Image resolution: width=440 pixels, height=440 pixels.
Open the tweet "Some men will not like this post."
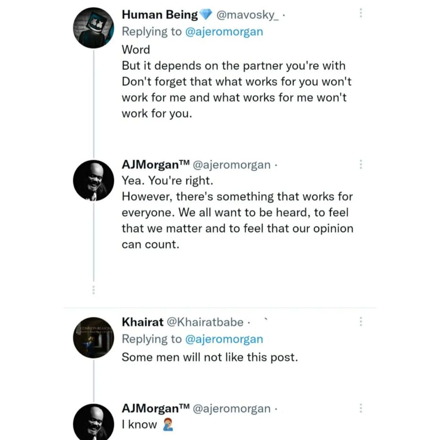pos(210,357)
